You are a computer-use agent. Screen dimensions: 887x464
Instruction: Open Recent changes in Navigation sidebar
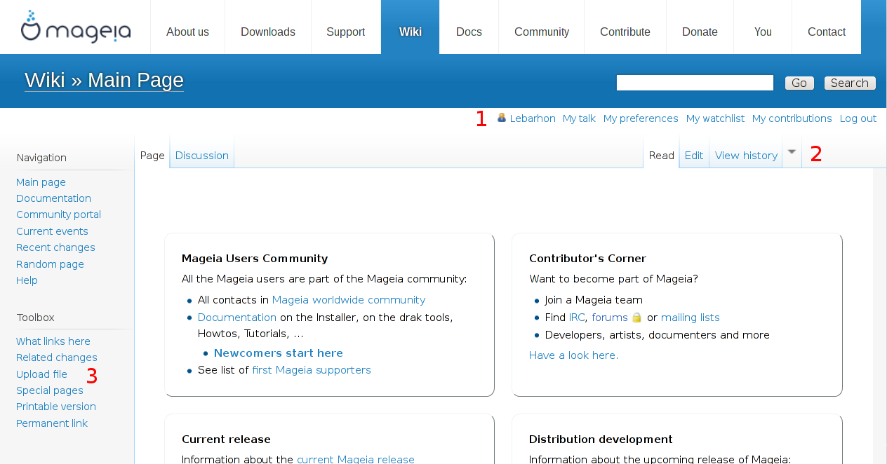click(x=55, y=247)
